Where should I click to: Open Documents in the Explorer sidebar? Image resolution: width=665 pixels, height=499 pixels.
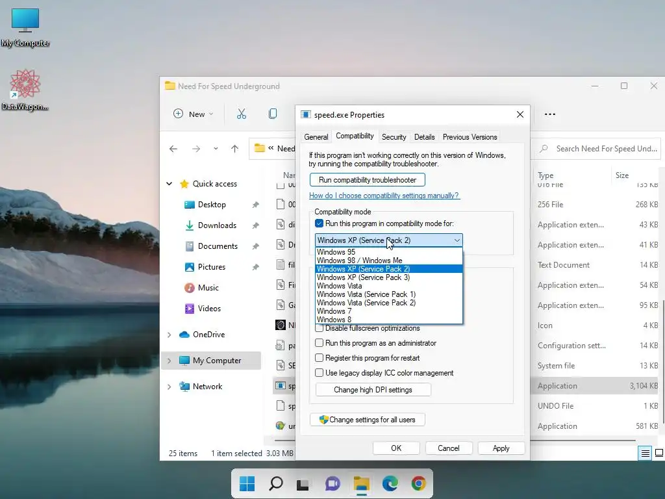point(217,246)
